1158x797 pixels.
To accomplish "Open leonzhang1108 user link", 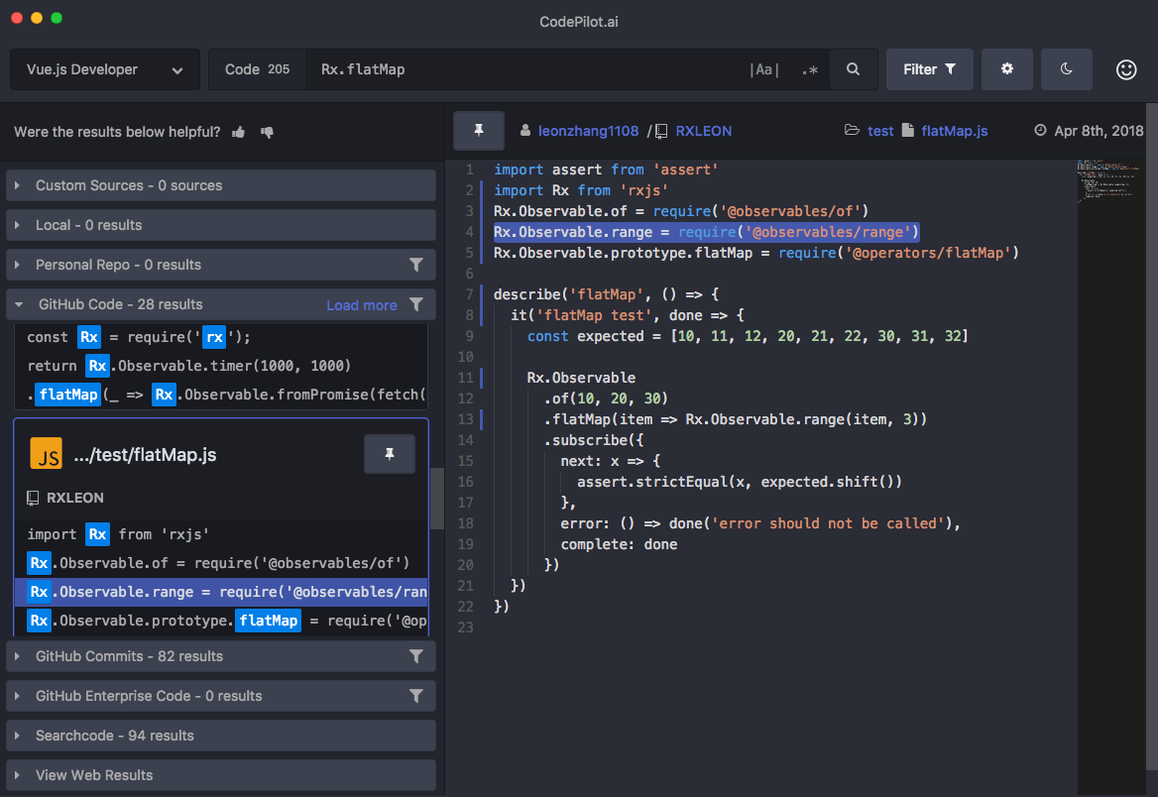I will [x=588, y=131].
